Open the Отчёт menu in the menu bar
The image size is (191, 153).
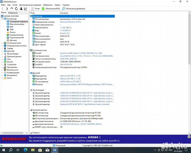tap(15, 5)
